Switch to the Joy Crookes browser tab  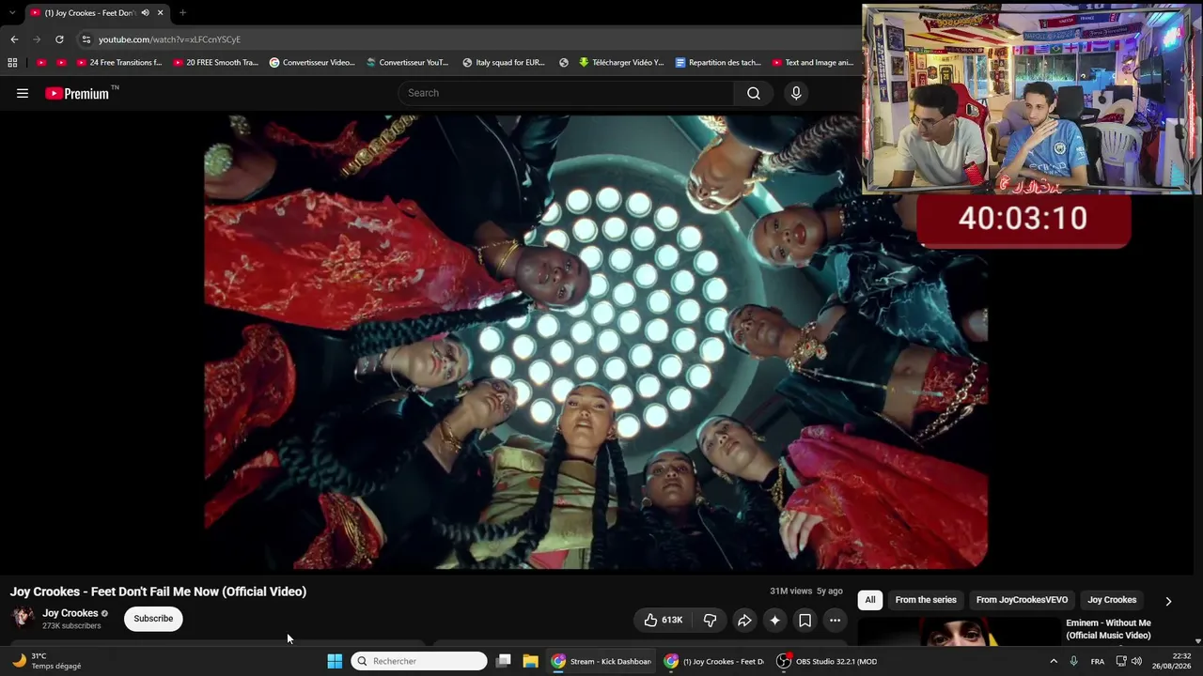[89, 13]
